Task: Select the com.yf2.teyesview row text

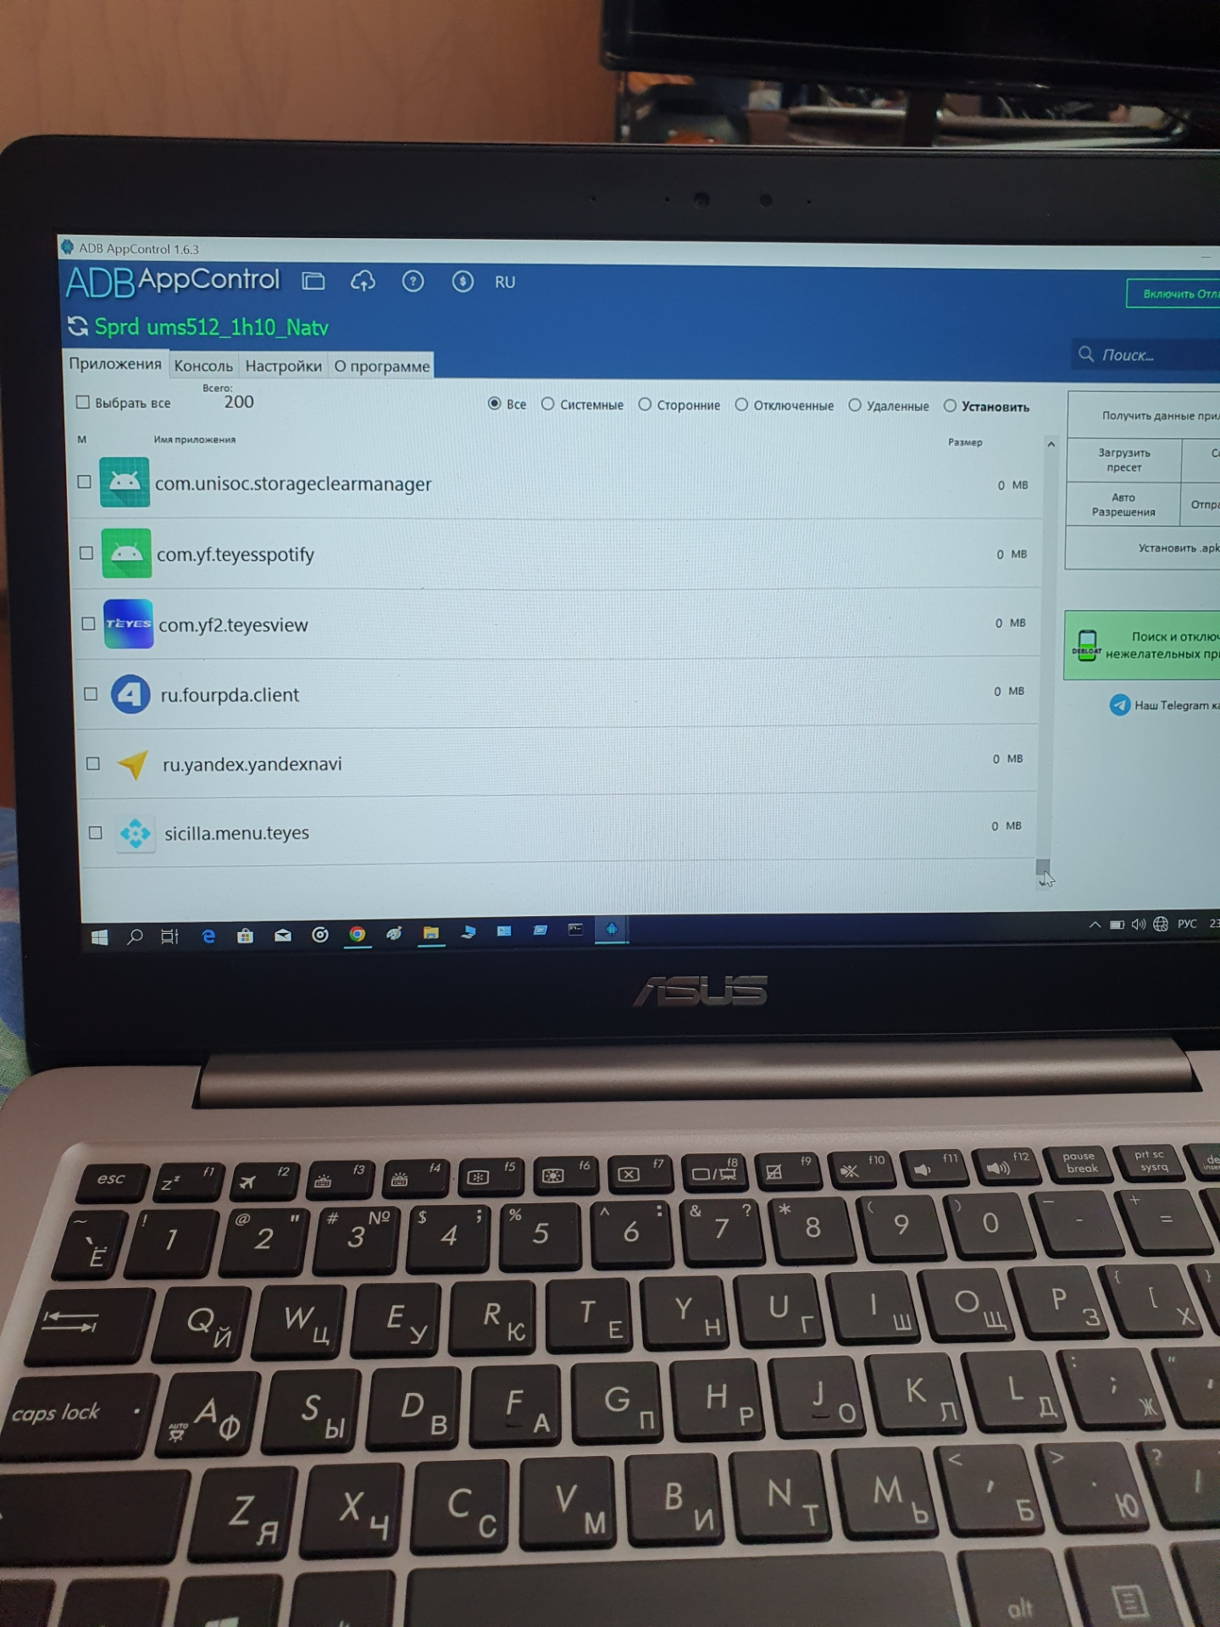Action: (233, 625)
